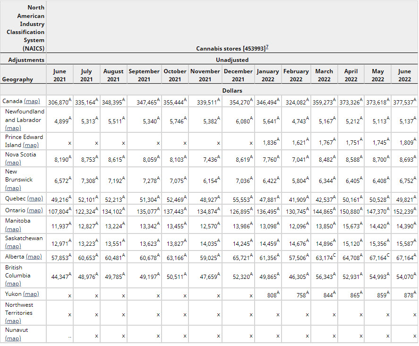Open the Newfoundland and Labrador map link

pos(13,128)
